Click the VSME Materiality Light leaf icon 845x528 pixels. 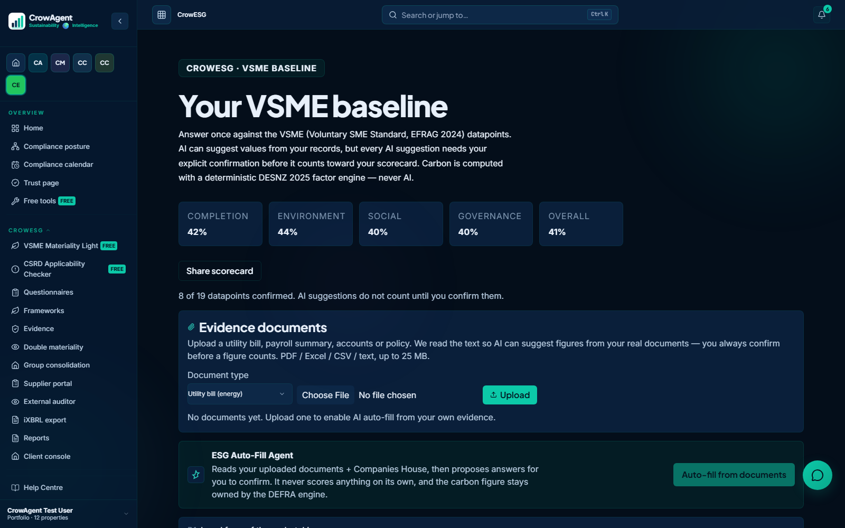[x=15, y=246]
